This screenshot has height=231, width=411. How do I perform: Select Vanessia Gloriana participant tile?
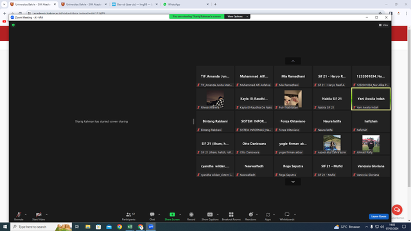[371, 166]
